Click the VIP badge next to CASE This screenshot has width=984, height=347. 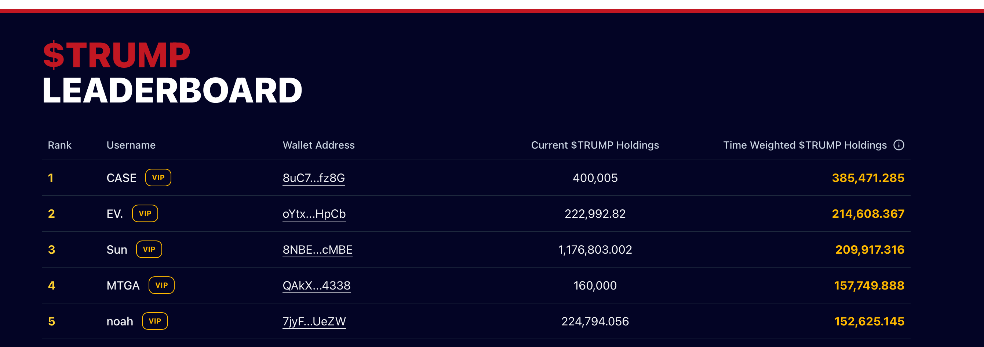click(158, 178)
